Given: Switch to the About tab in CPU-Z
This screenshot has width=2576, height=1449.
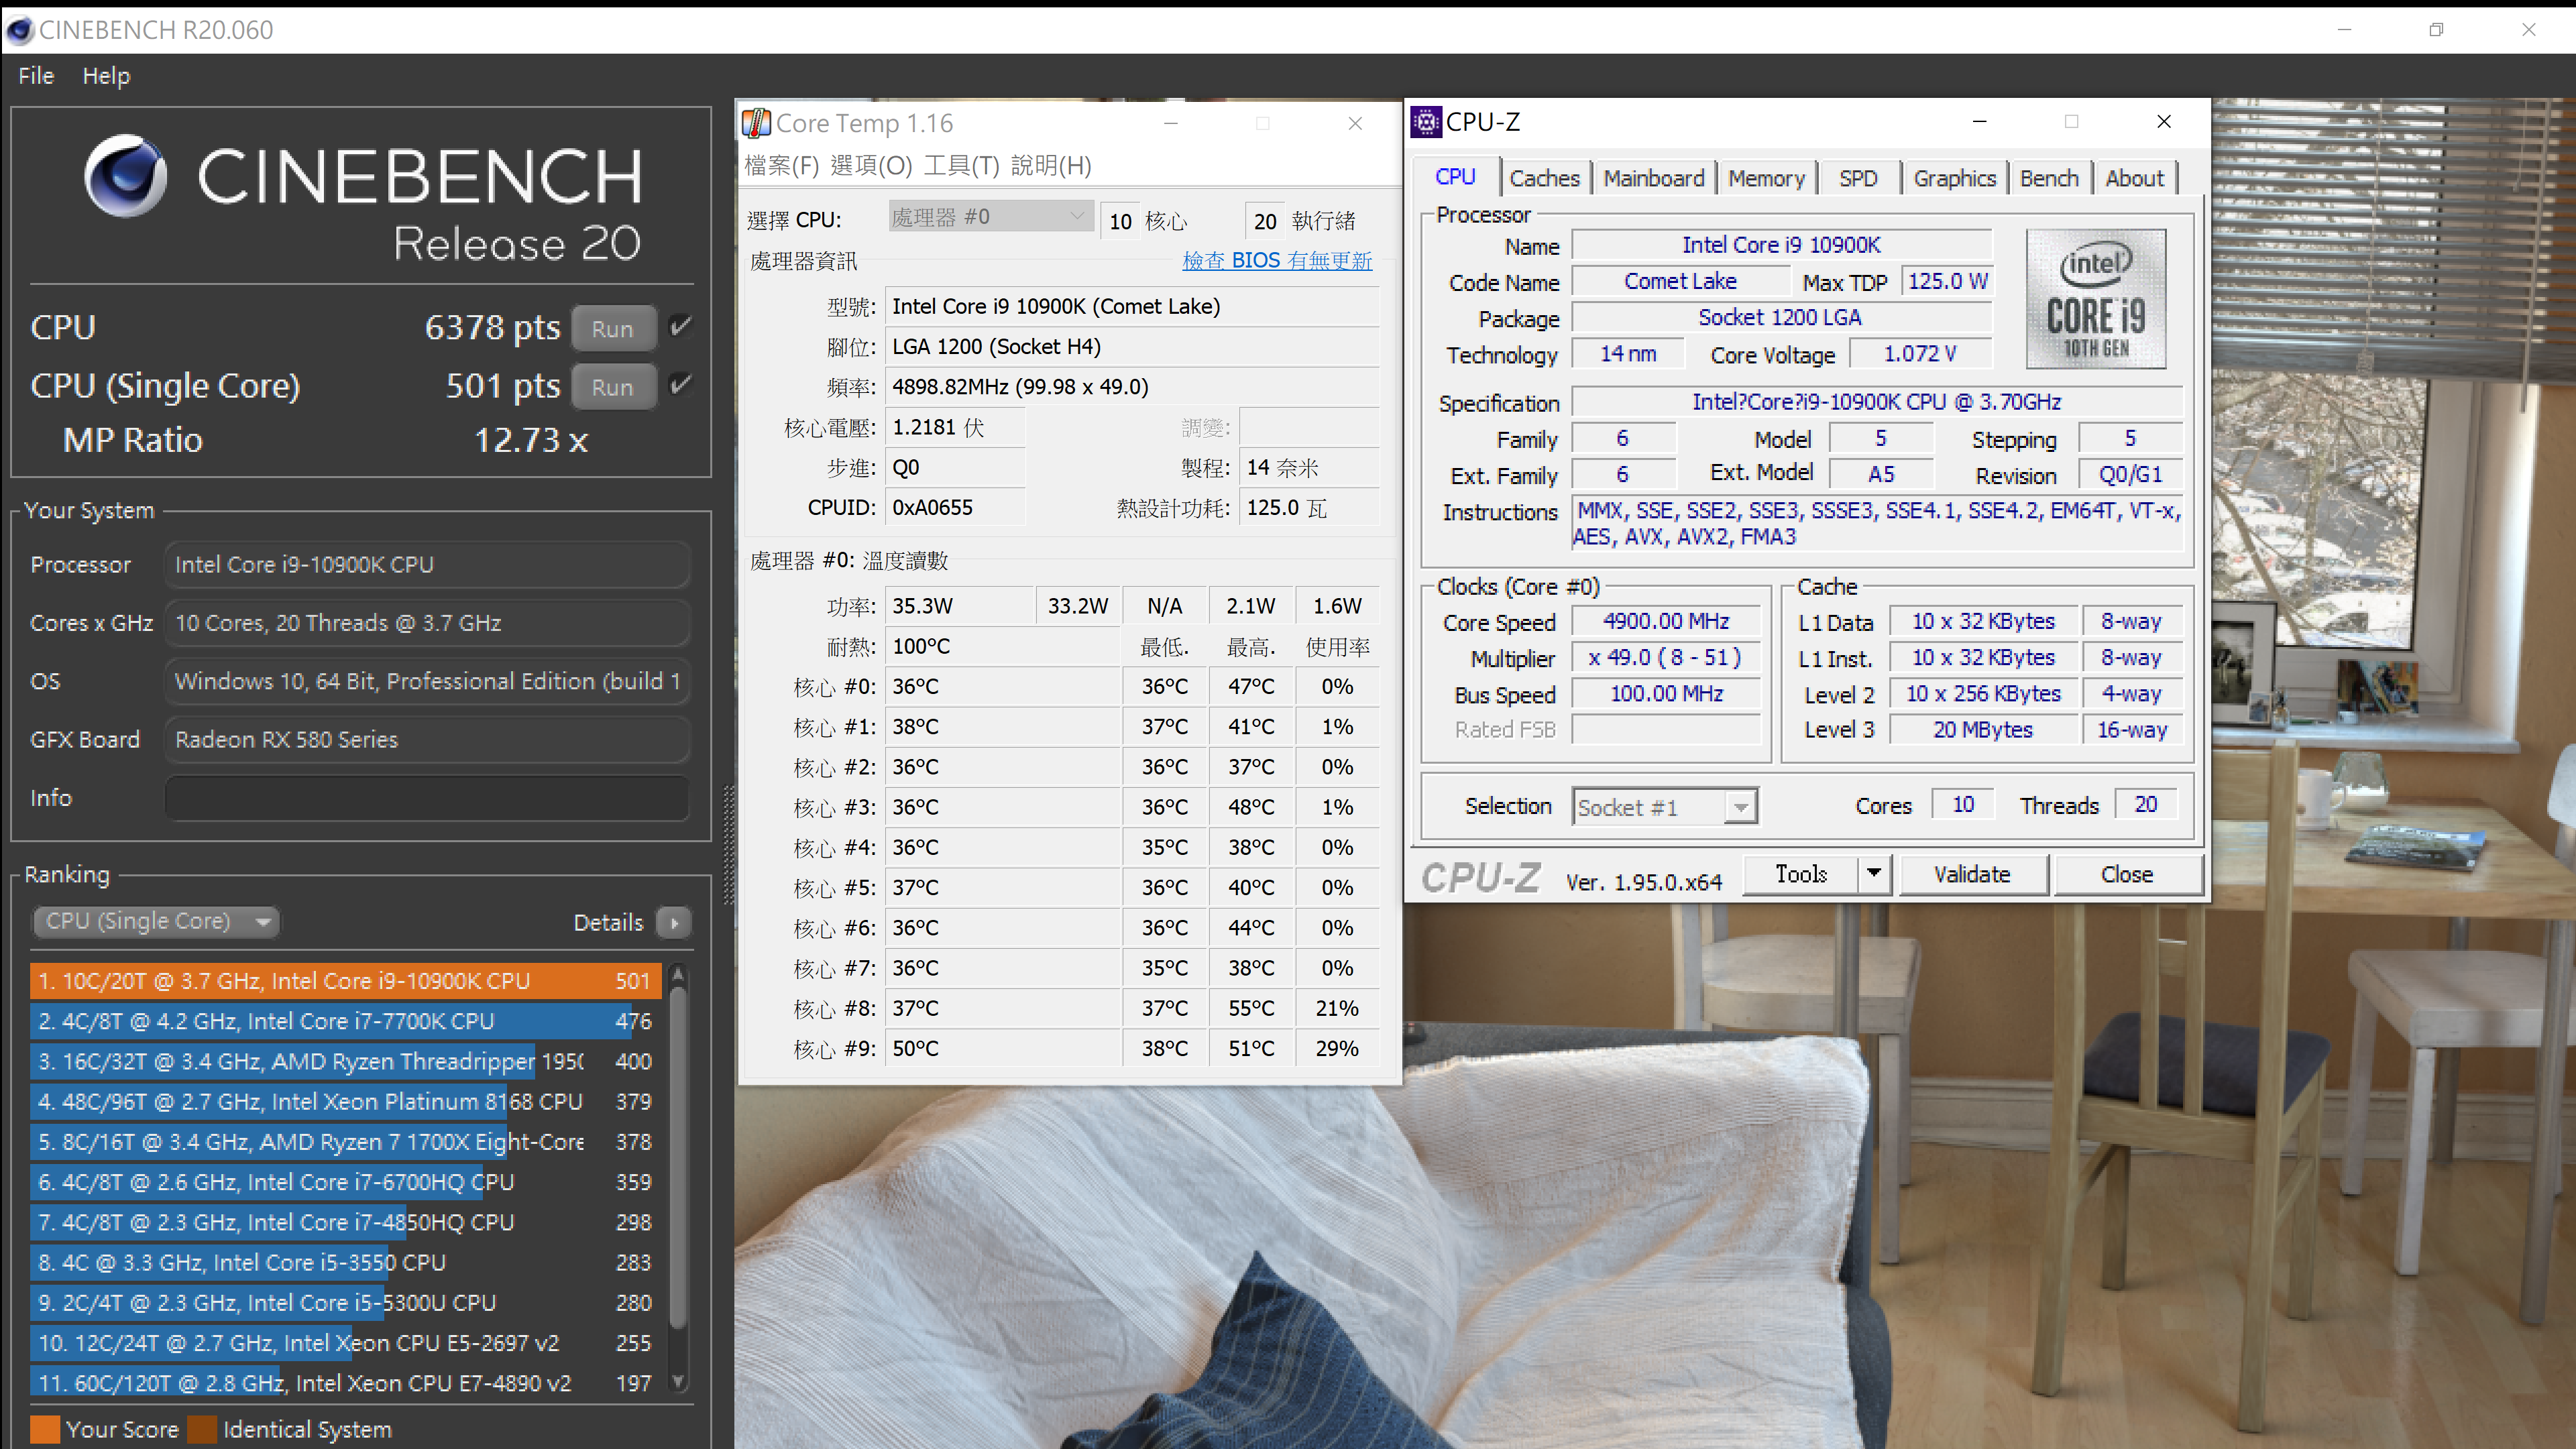Looking at the screenshot, I should click(2134, 178).
